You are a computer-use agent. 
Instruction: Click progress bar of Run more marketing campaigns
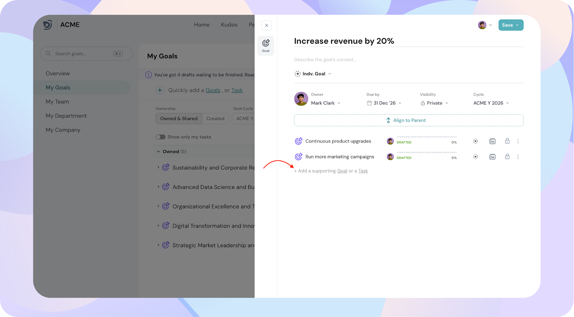[x=427, y=152]
